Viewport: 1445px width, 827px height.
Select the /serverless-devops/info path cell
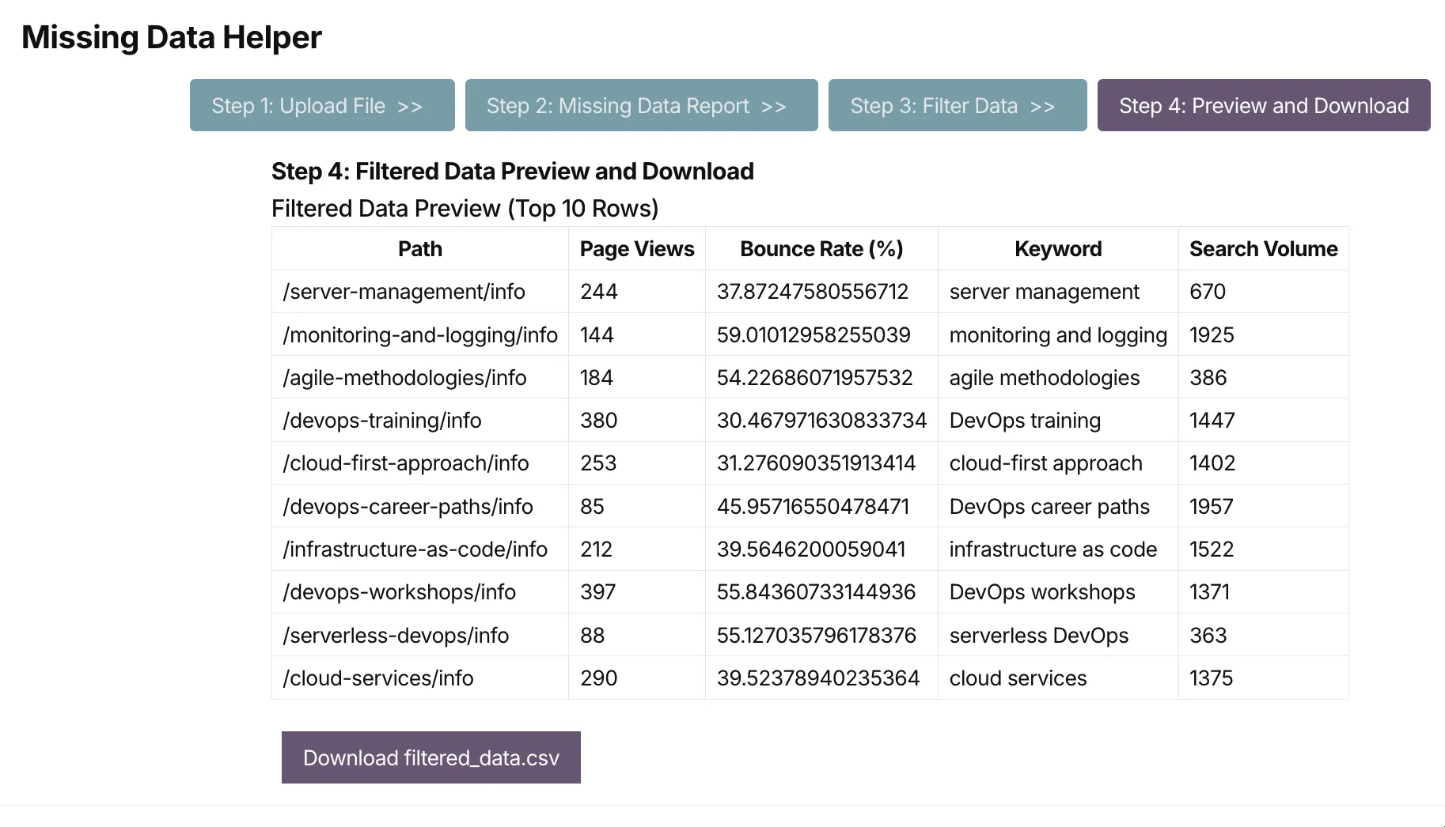(420, 635)
